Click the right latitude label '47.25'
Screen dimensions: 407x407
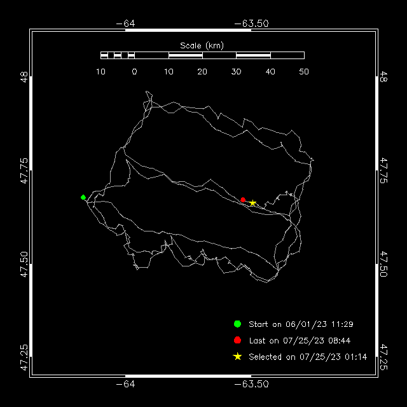pos(383,357)
